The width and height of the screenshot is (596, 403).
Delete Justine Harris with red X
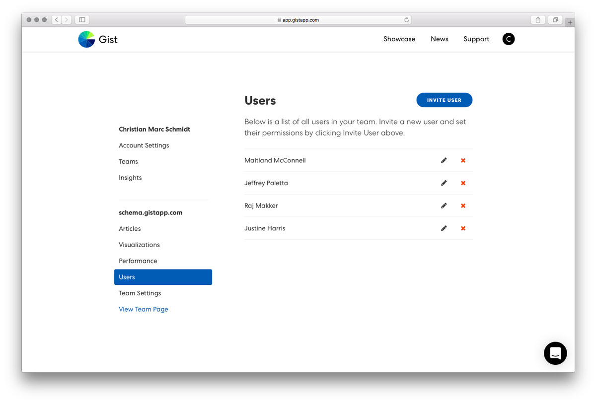[x=463, y=228]
